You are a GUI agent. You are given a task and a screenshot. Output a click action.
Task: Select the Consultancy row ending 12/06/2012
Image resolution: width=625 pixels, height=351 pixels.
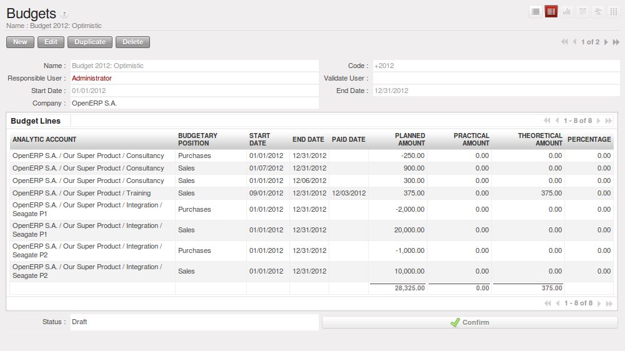(x=312, y=180)
